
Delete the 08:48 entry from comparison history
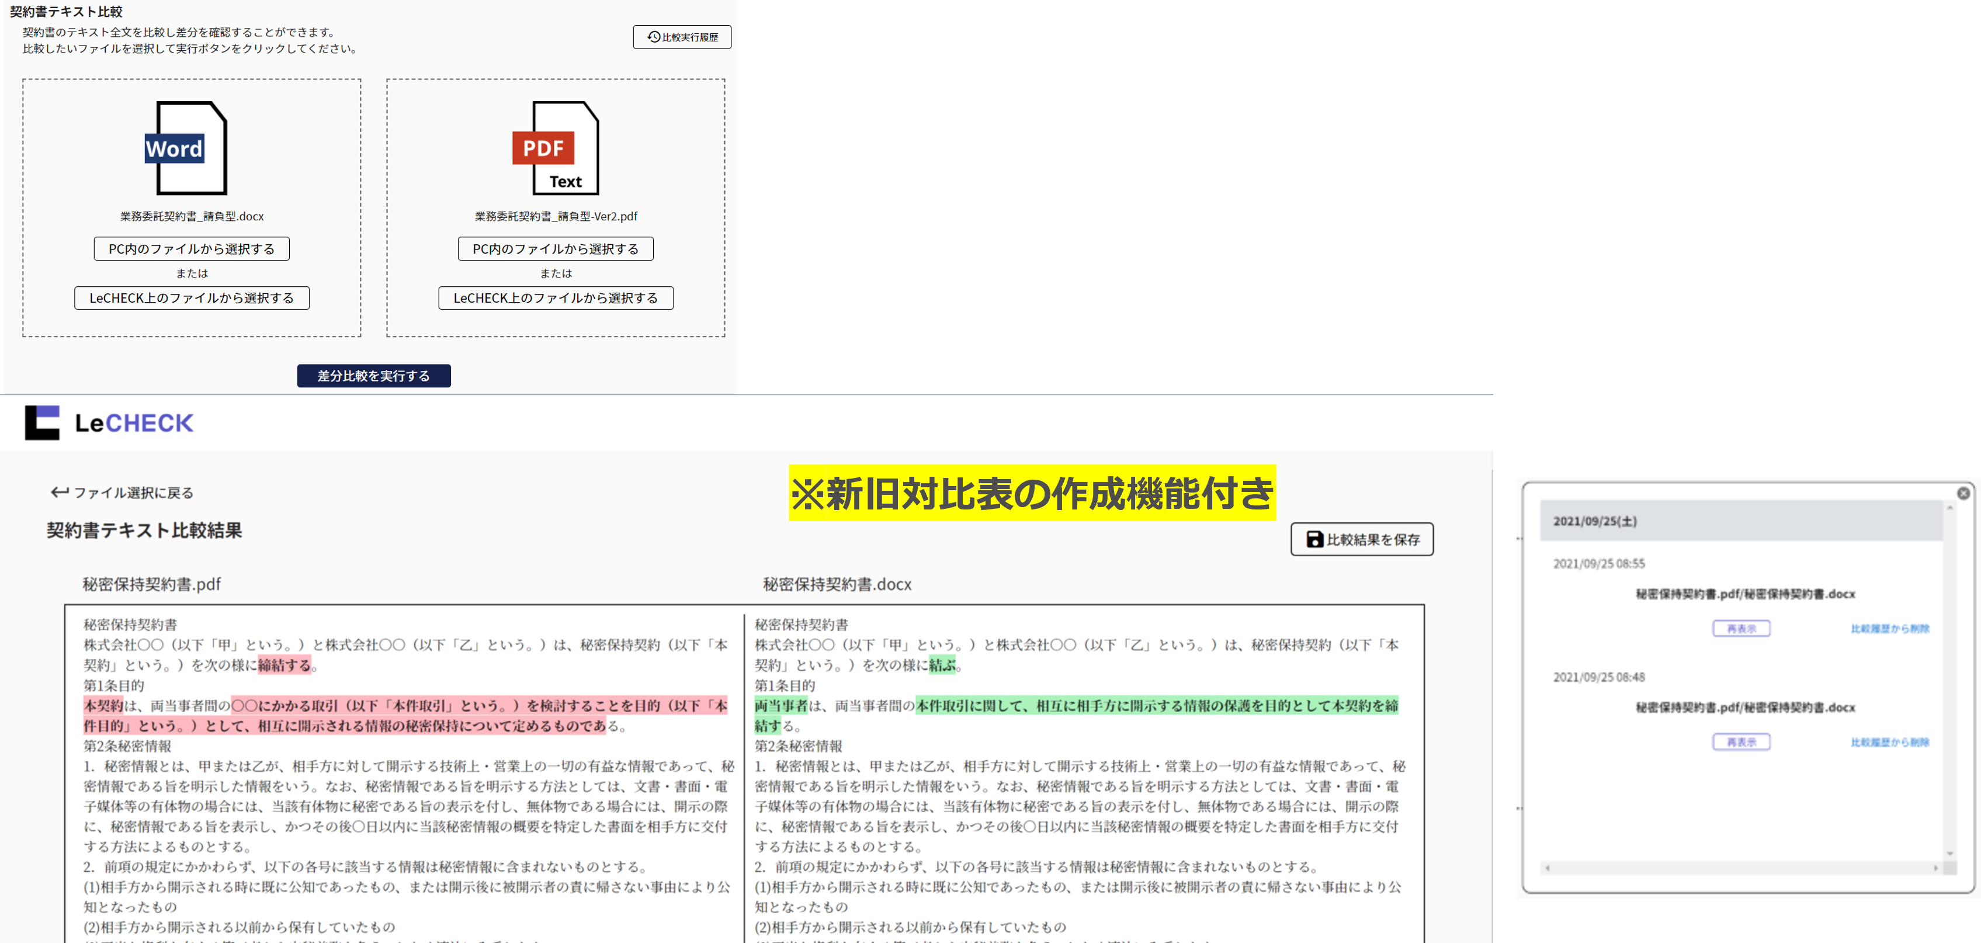1889,742
